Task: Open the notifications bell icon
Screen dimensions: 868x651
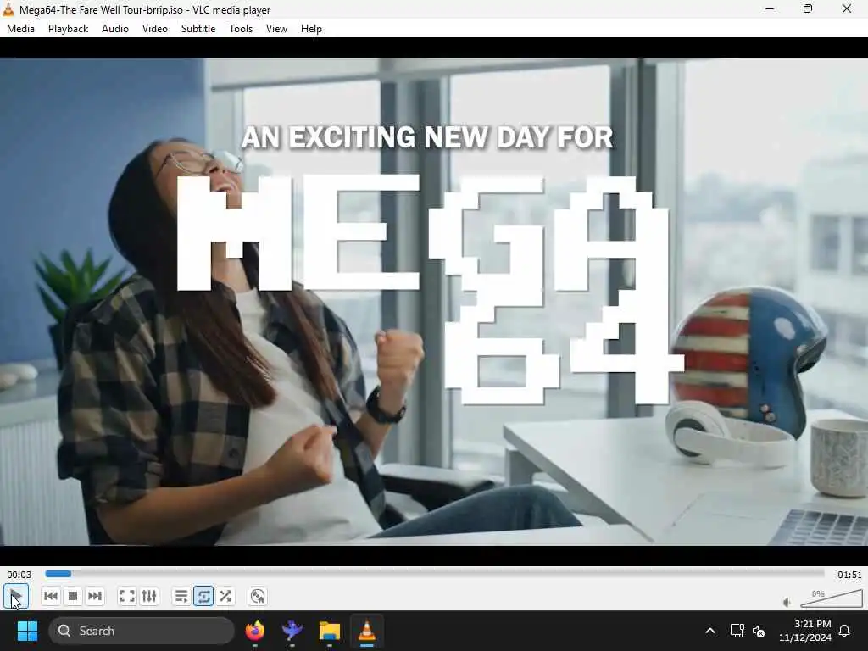Action: 845,631
